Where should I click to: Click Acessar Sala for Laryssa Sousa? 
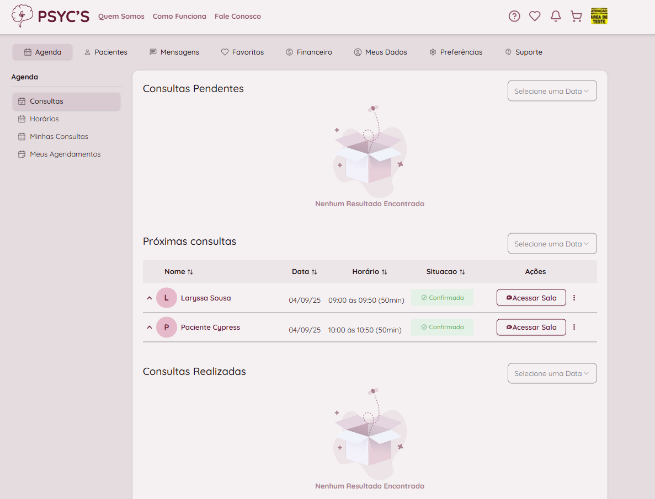(x=531, y=298)
